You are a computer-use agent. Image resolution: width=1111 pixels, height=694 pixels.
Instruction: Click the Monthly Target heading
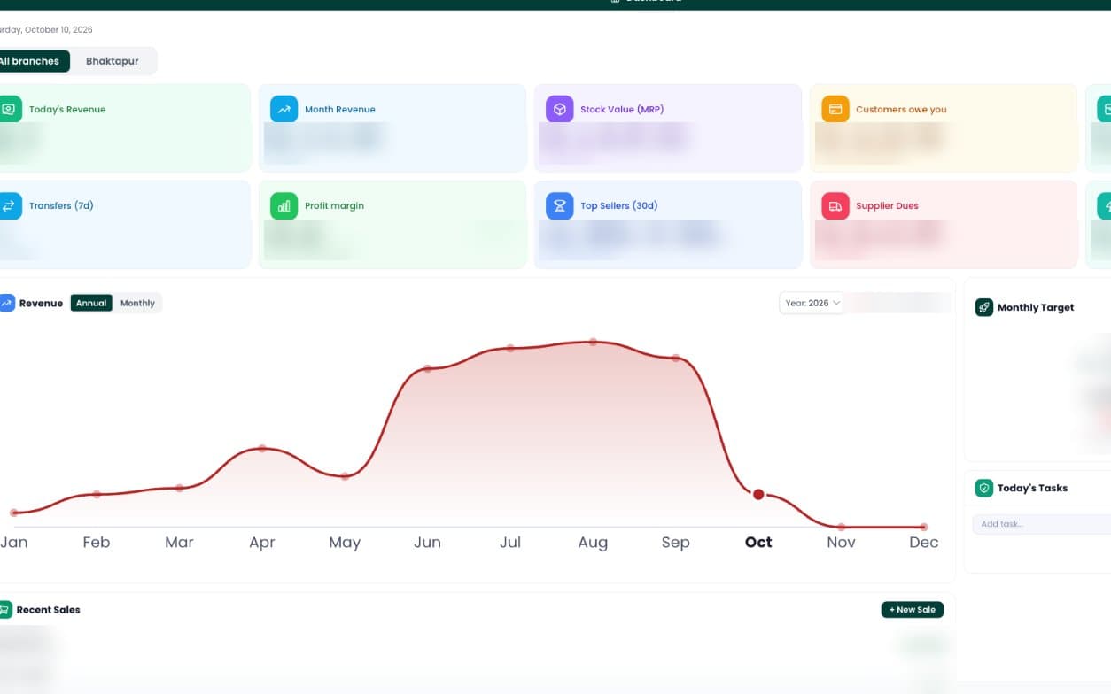pyautogui.click(x=1036, y=307)
